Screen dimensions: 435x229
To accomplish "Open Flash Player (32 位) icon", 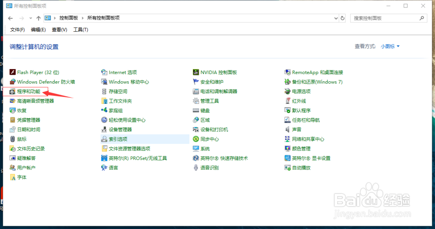I will (13, 73).
